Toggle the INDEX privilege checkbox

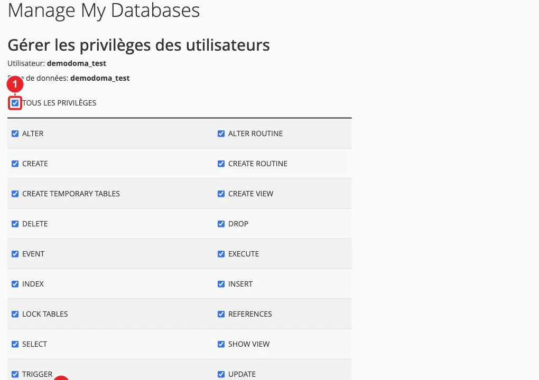click(x=15, y=284)
